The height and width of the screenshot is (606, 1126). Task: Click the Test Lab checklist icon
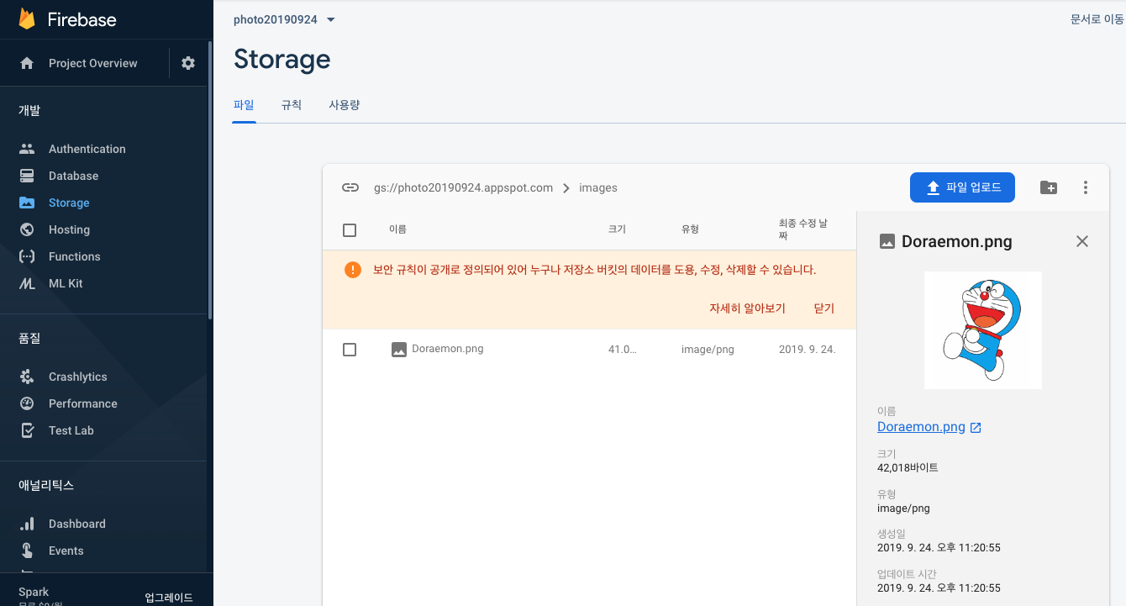pos(27,430)
